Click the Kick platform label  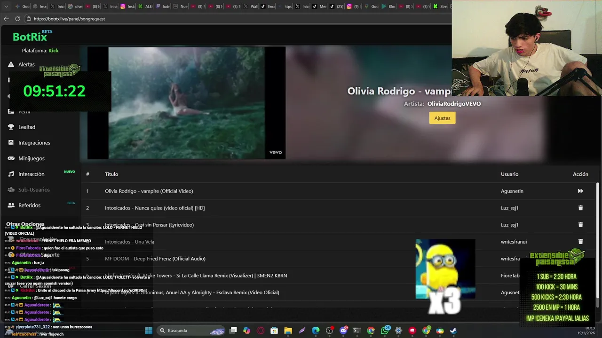53,50
